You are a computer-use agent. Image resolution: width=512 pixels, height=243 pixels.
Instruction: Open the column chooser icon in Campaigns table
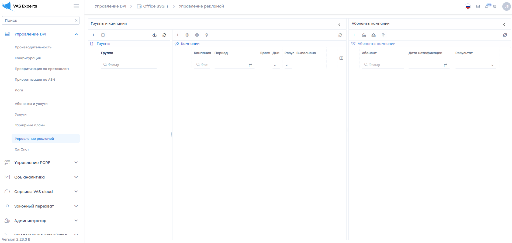(341, 58)
